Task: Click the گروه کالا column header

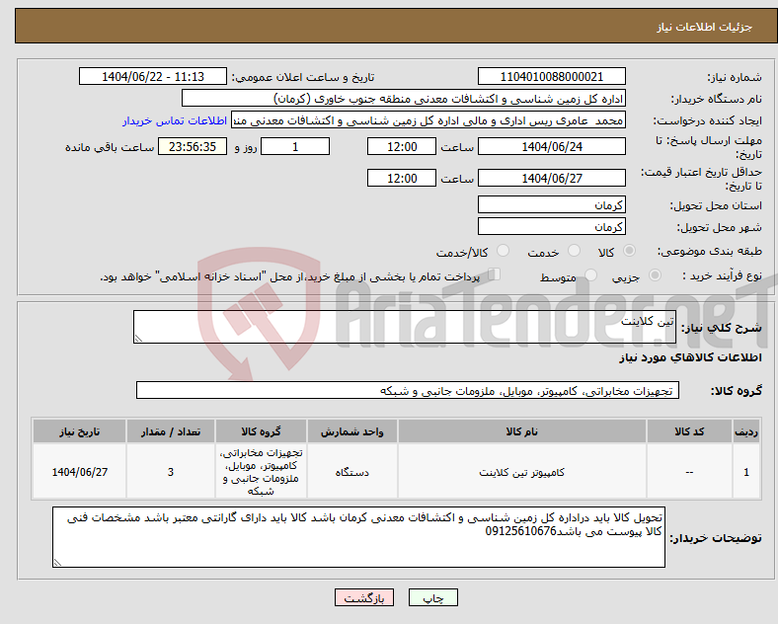Action: [x=261, y=431]
